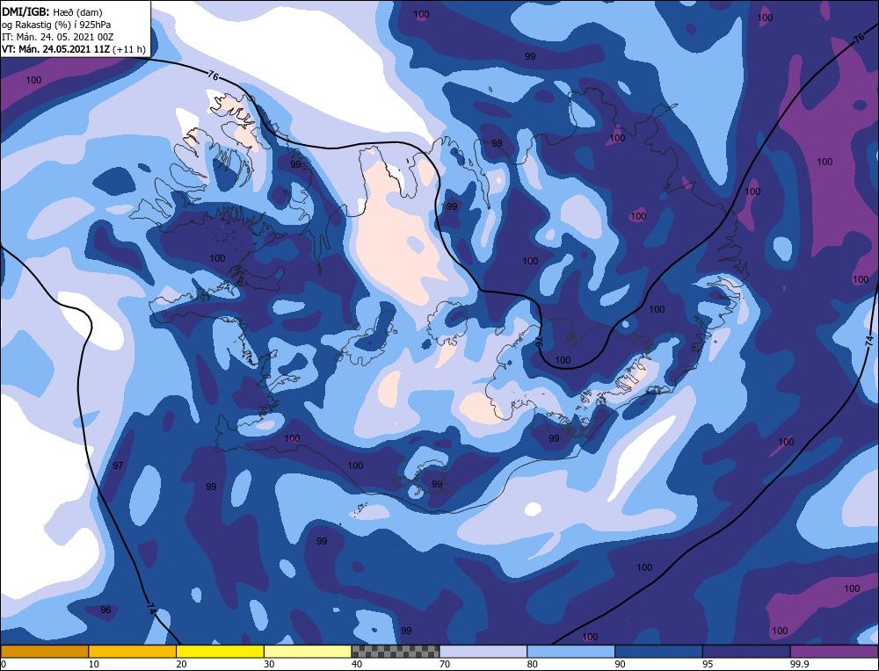This screenshot has width=879, height=671.
Task: Click the medium blue 90–95 legend swatch
Action: point(658,651)
